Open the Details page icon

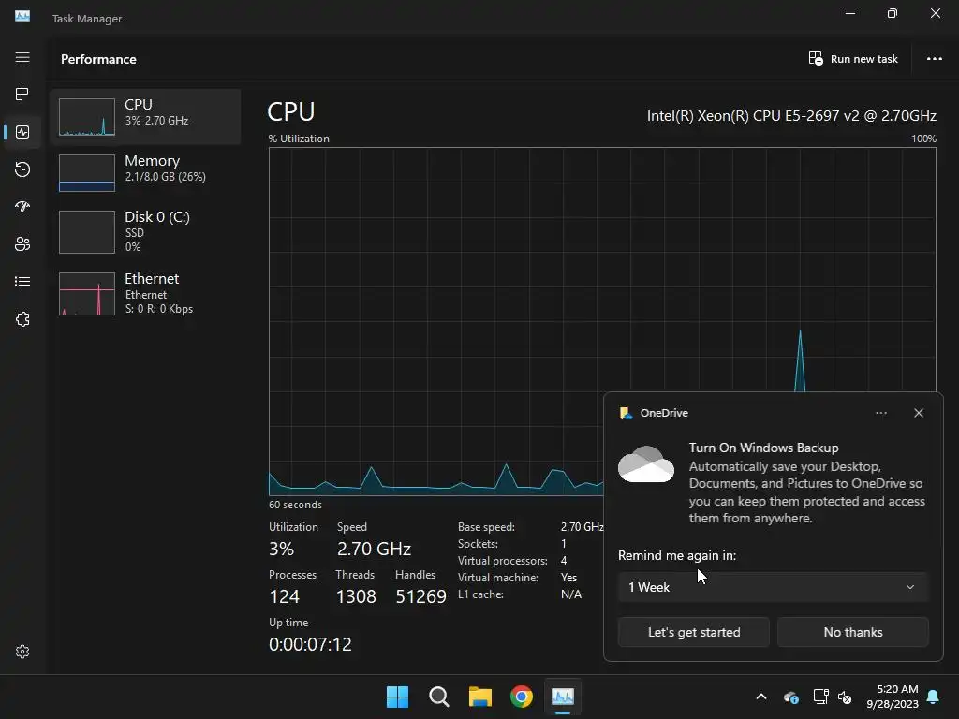22,281
